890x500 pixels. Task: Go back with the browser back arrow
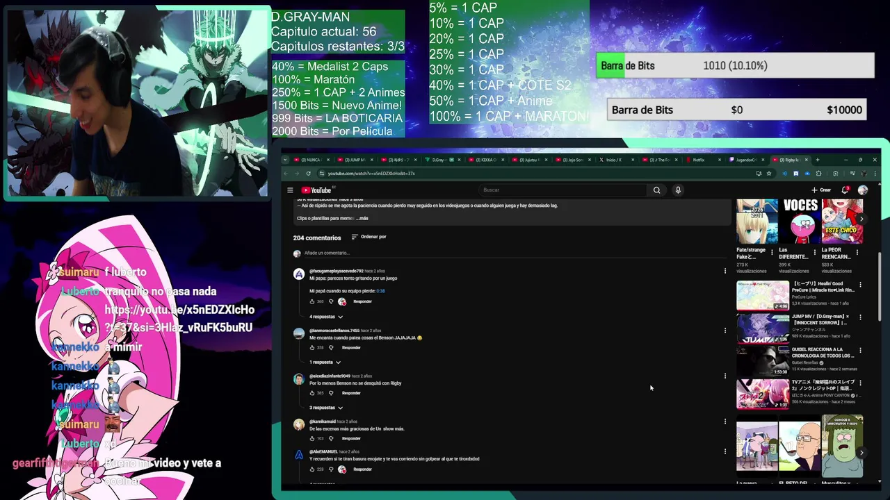click(x=286, y=173)
